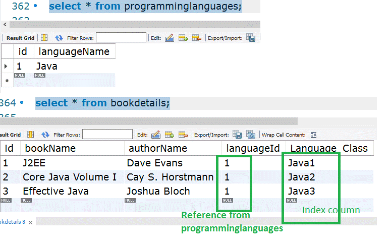Click the bookdetails query text on line 364

pyautogui.click(x=102, y=103)
